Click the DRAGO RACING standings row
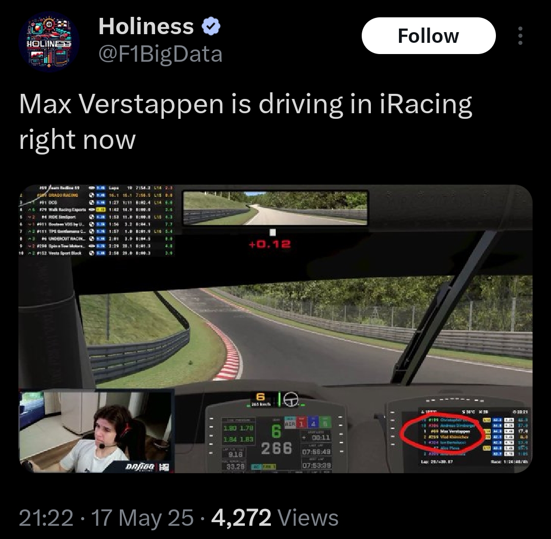 (x=96, y=195)
